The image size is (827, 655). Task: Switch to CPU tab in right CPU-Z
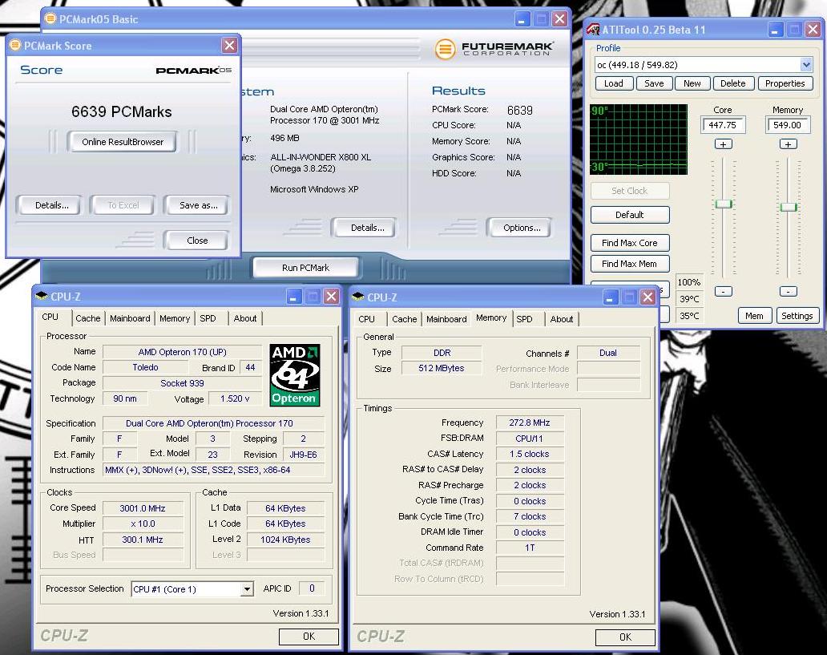click(x=366, y=319)
